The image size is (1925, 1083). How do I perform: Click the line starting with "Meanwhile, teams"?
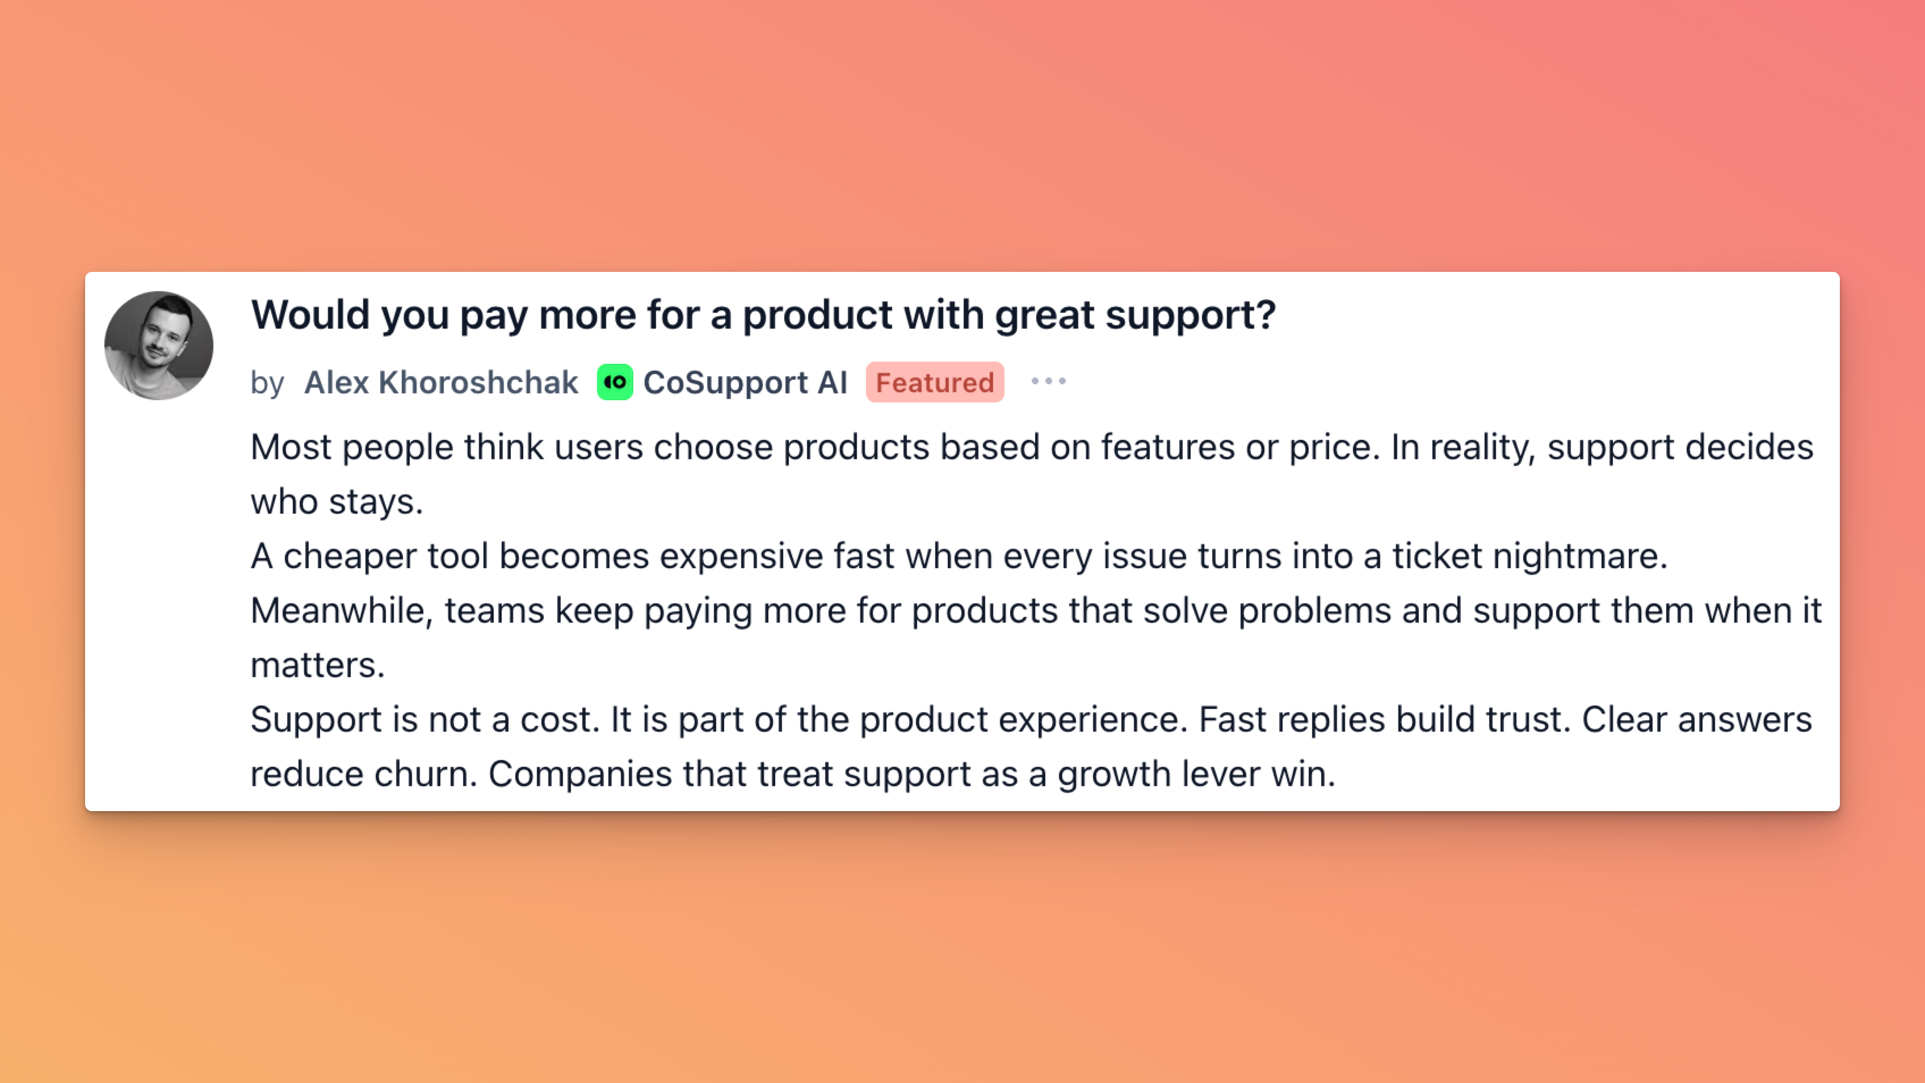pyautogui.click(x=1035, y=611)
